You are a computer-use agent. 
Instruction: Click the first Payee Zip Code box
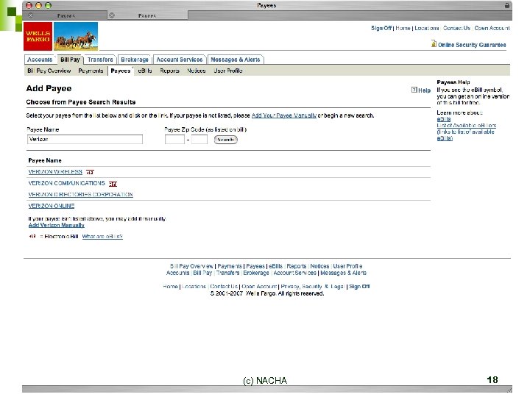pyautogui.click(x=174, y=139)
